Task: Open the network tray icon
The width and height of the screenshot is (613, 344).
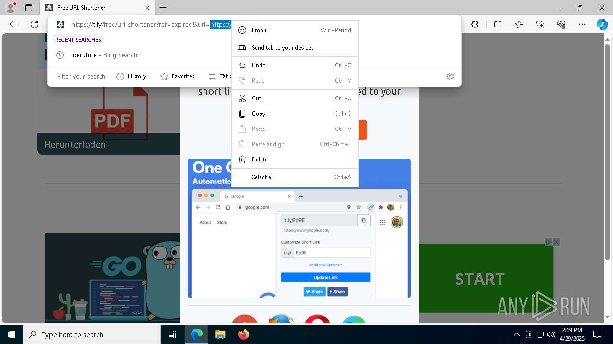Action: (540, 334)
